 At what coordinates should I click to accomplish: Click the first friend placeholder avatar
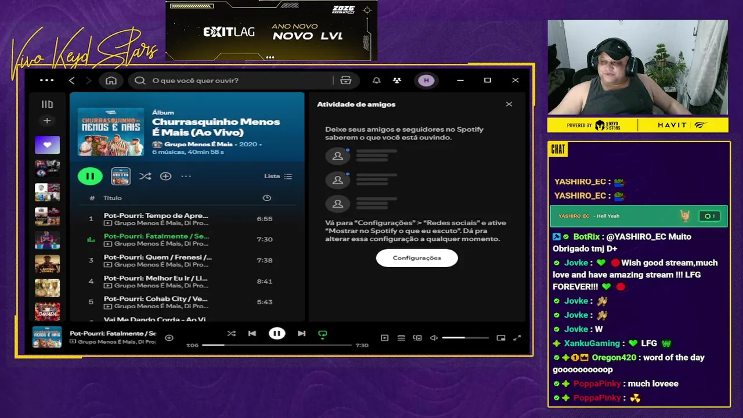tap(338, 156)
